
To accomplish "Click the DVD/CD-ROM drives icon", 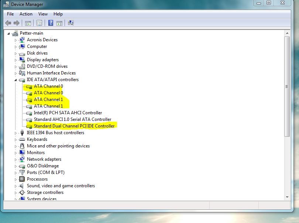I will point(22,66).
